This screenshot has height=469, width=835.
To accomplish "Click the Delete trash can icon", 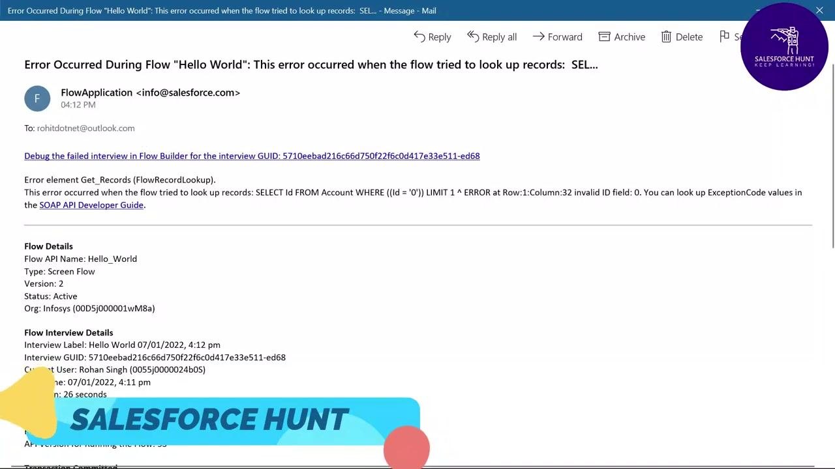I will pyautogui.click(x=666, y=36).
